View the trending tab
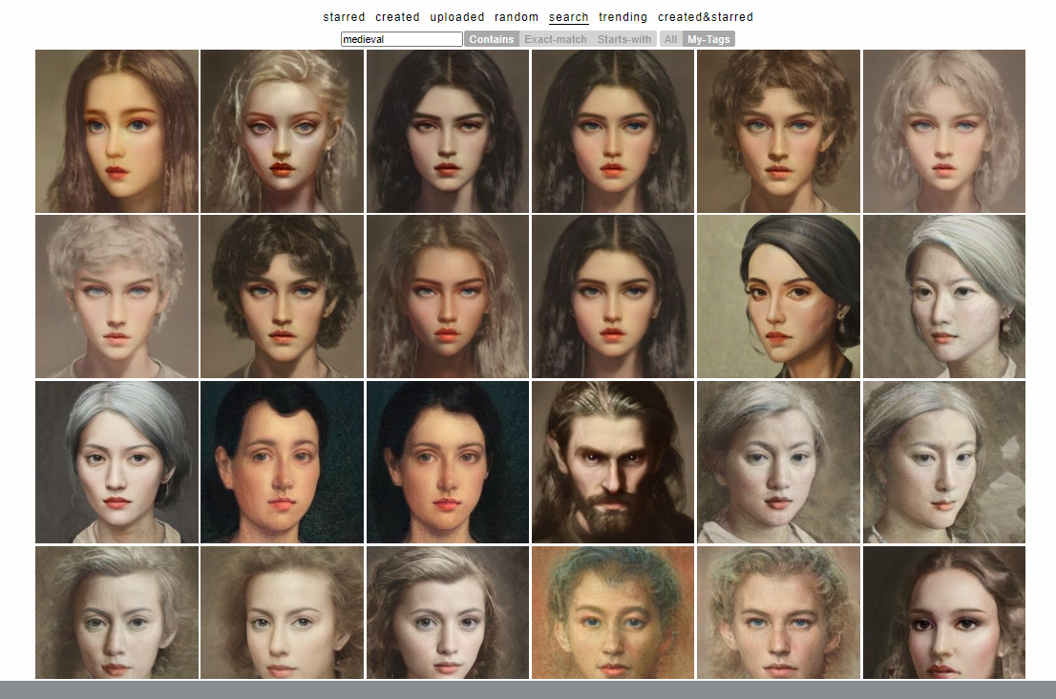 623,17
